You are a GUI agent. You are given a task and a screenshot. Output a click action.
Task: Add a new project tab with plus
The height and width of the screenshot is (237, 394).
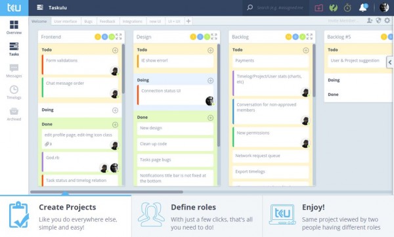coord(188,21)
